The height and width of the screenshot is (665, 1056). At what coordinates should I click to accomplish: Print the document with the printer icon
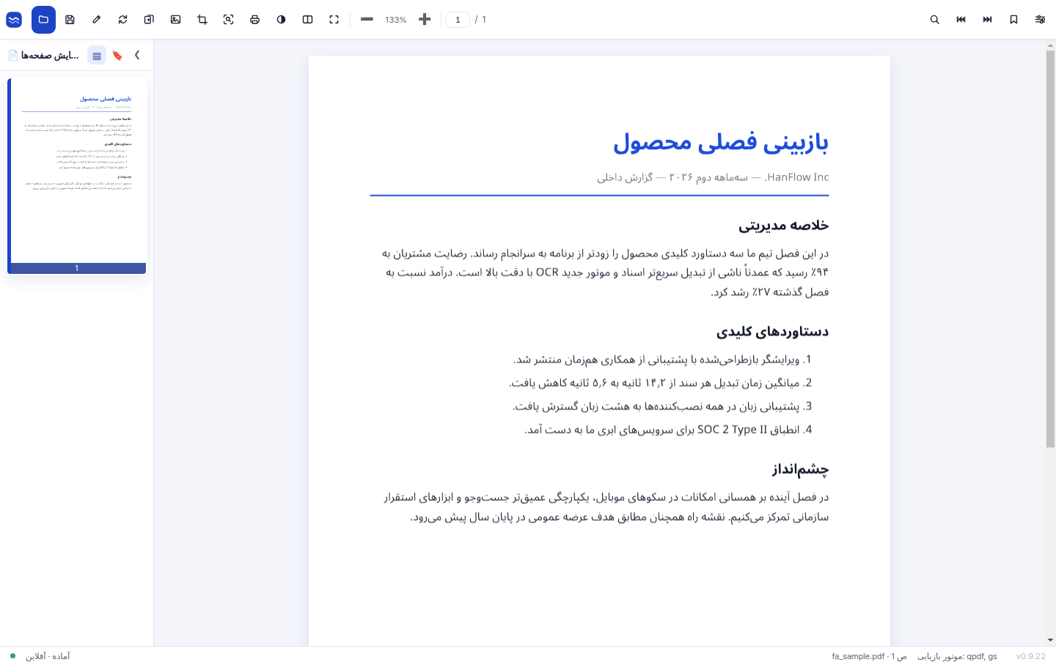(254, 20)
